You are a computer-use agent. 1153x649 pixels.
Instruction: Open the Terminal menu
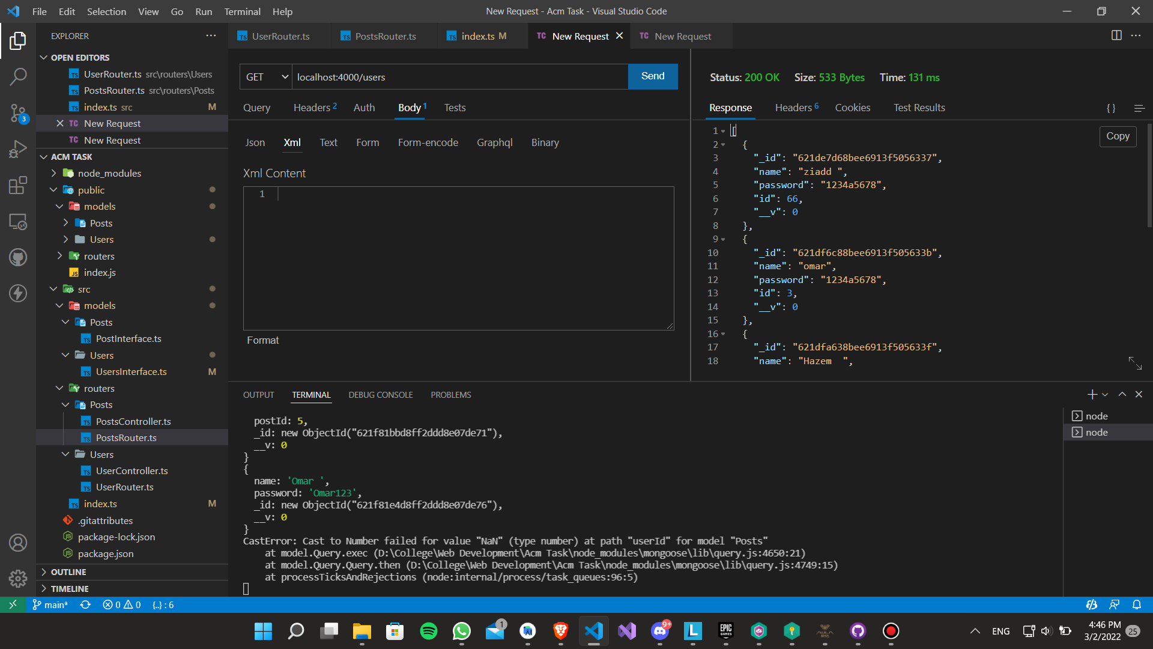pos(242,11)
